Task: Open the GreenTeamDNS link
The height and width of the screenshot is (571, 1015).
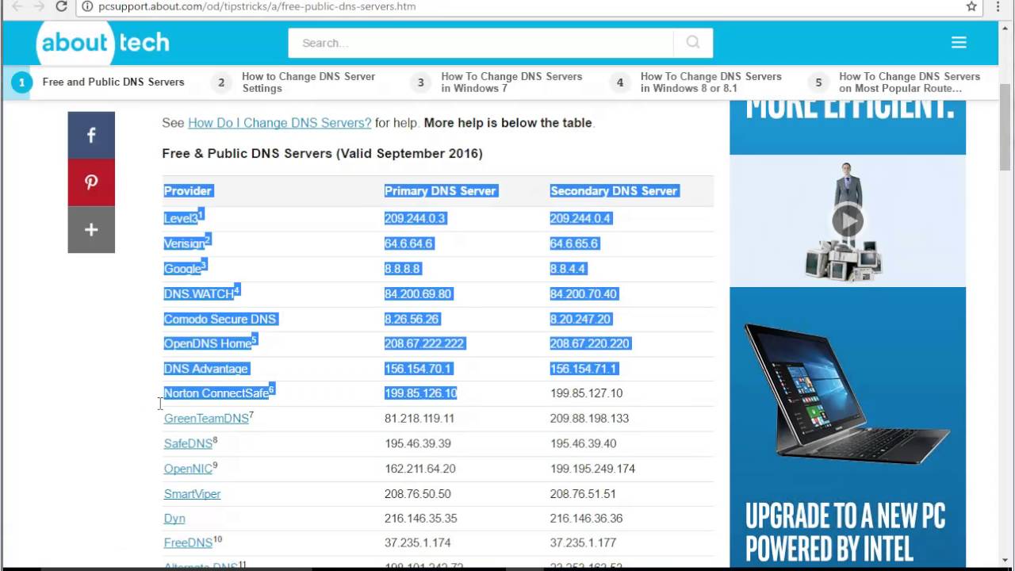Action: tap(206, 419)
